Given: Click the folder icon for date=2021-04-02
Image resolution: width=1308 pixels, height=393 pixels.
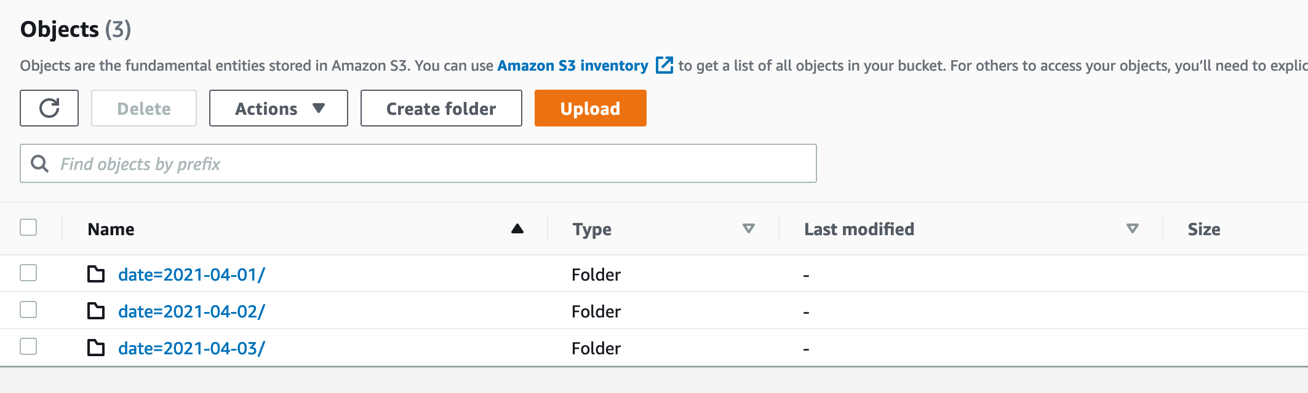Looking at the screenshot, I should coord(96,311).
